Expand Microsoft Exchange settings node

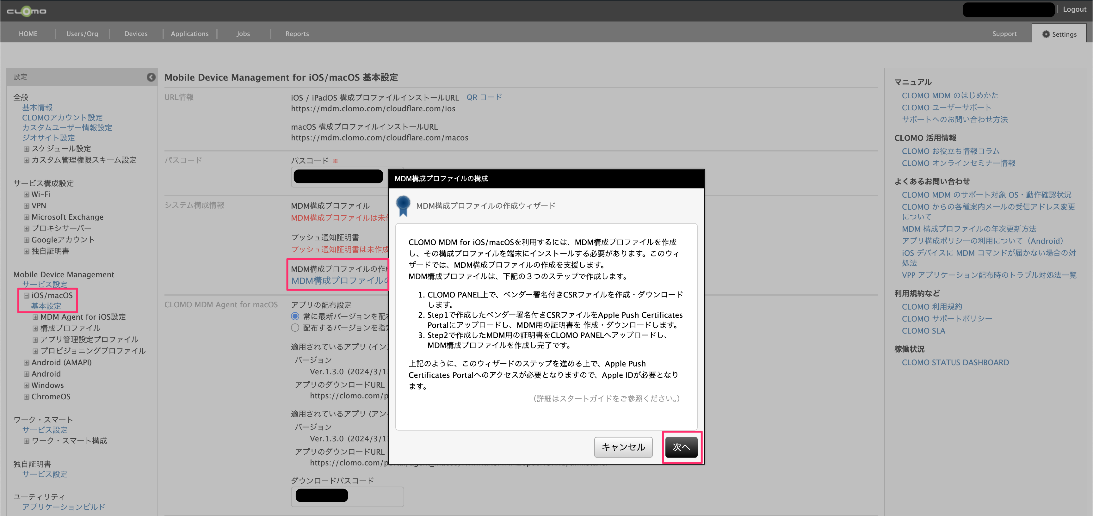pyautogui.click(x=26, y=217)
